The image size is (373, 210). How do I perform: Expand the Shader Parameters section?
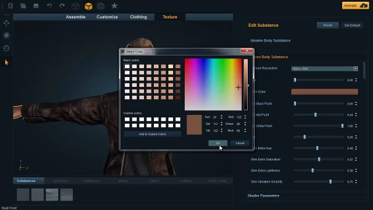point(263,196)
